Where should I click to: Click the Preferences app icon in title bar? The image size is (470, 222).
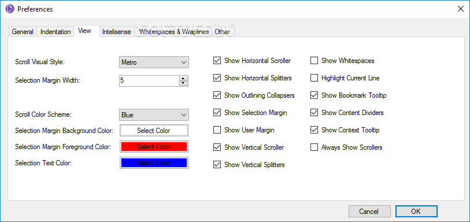click(x=10, y=9)
